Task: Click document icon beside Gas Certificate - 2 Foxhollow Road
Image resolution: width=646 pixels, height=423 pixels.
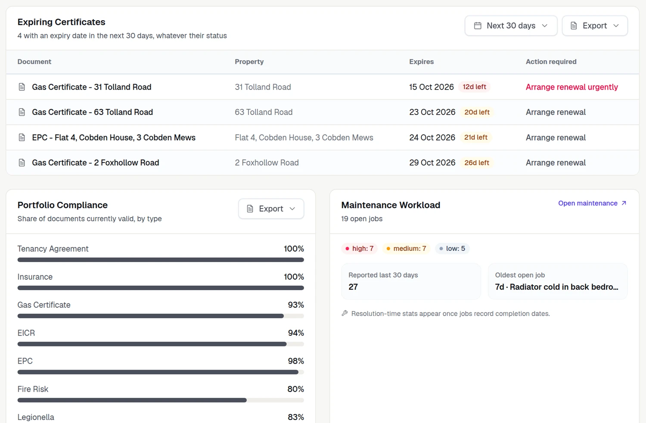Action: (x=22, y=163)
